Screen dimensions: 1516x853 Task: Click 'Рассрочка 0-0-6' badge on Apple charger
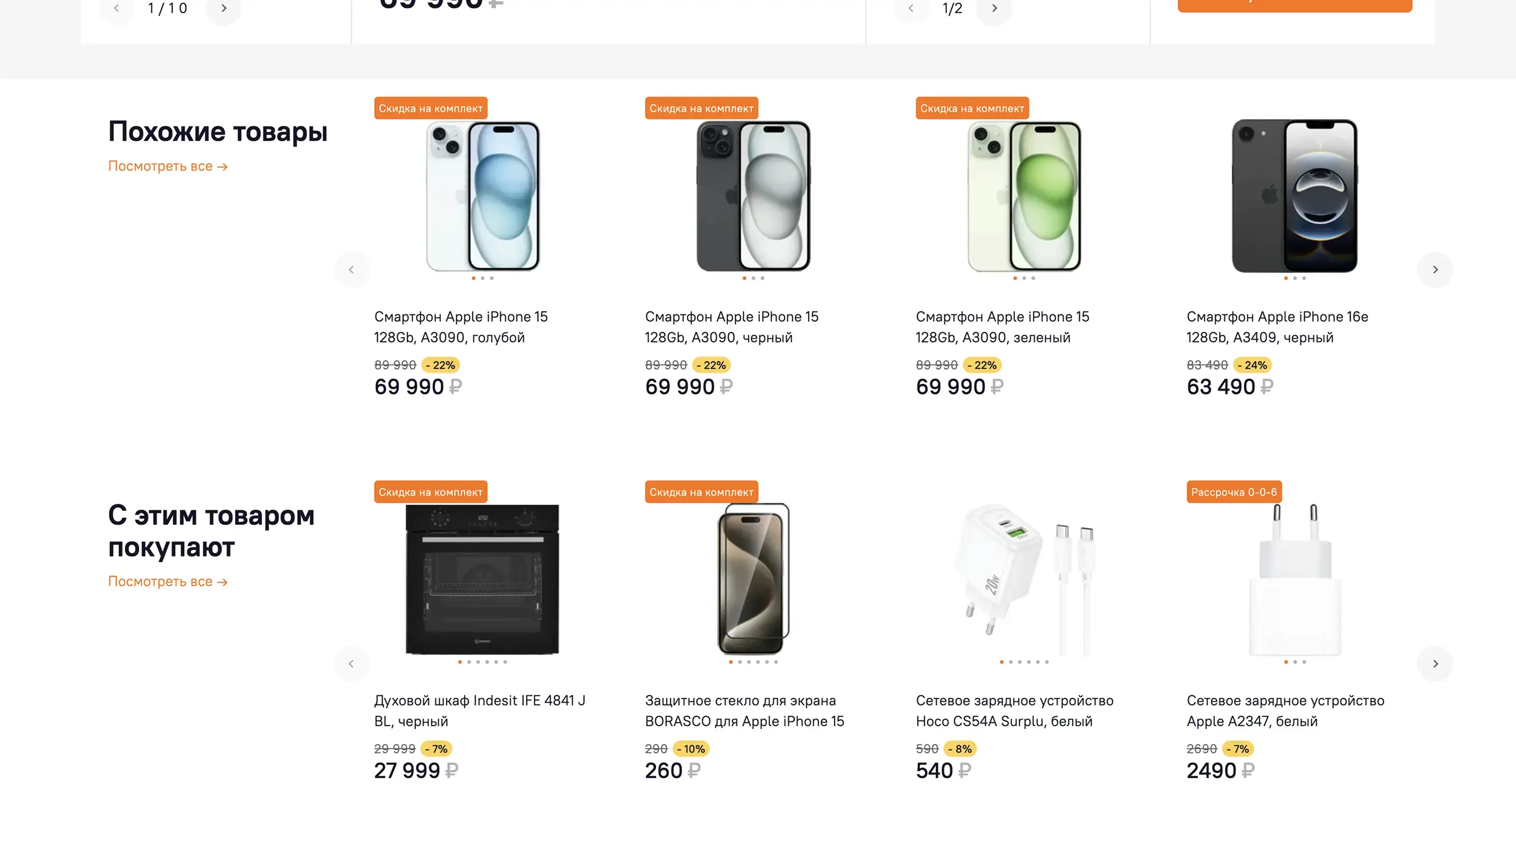tap(1233, 492)
